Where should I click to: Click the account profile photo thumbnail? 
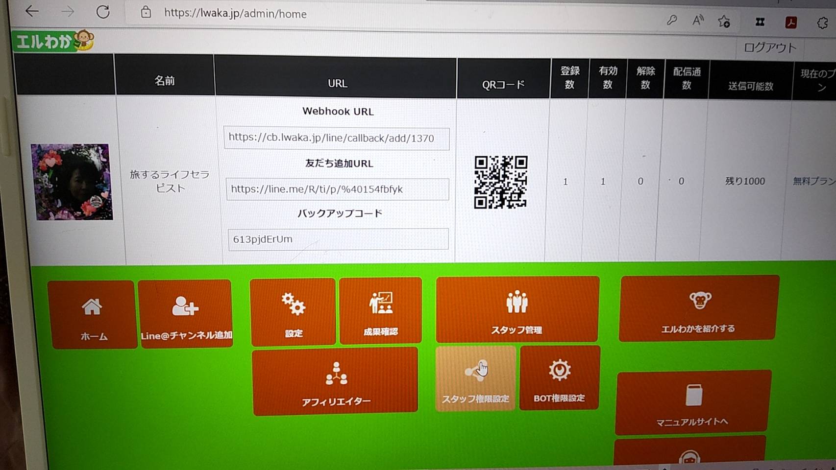point(72,182)
